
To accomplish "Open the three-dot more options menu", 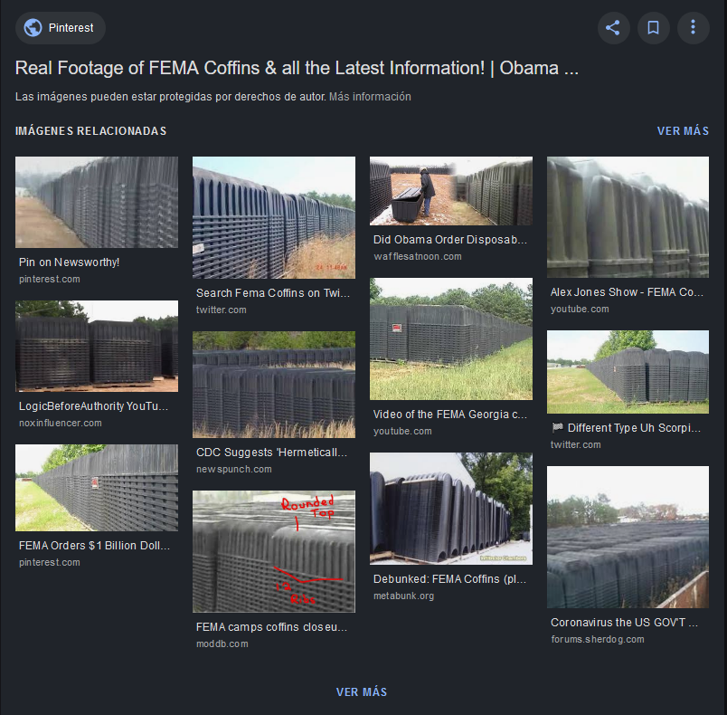I will click(694, 28).
